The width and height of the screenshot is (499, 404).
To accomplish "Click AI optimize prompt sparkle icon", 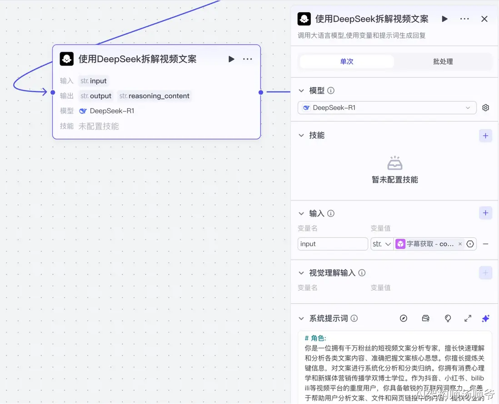I will coord(486,319).
